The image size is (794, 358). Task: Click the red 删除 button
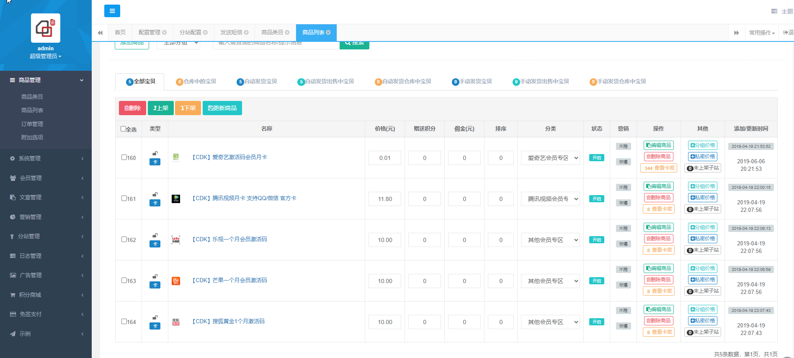tap(132, 108)
